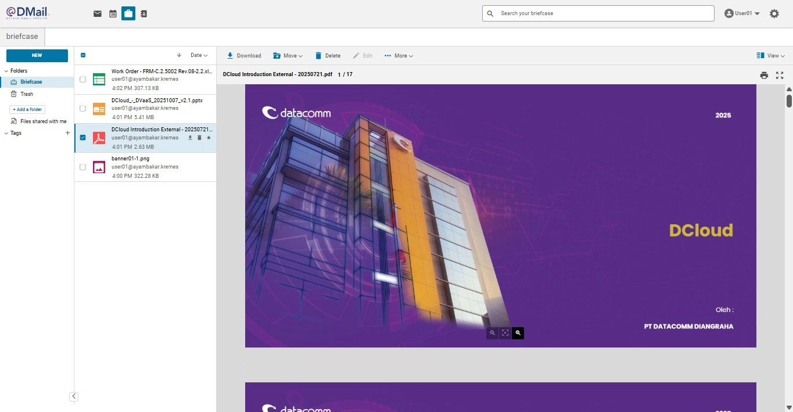
Task: Check the banner01-1.png checkbox
Action: click(82, 167)
